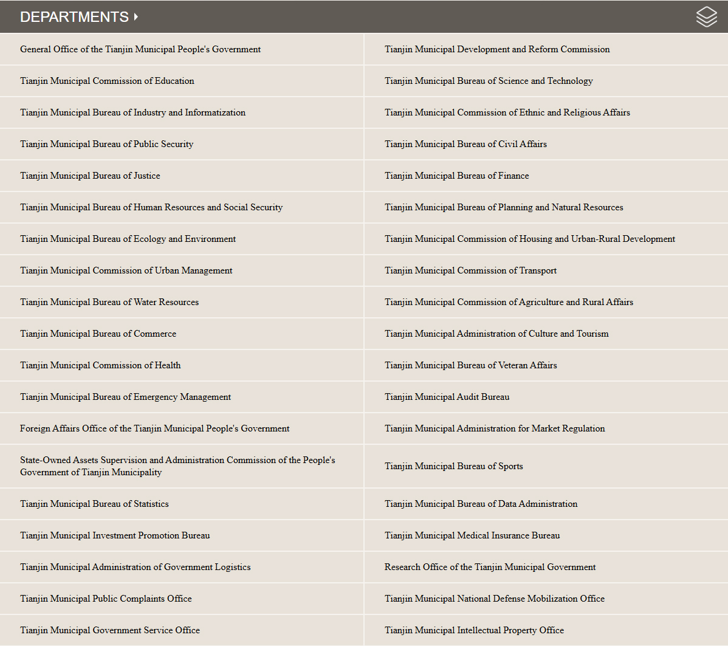Click the layers stack icon in header
Viewport: 728px width, 646px height.
click(706, 17)
